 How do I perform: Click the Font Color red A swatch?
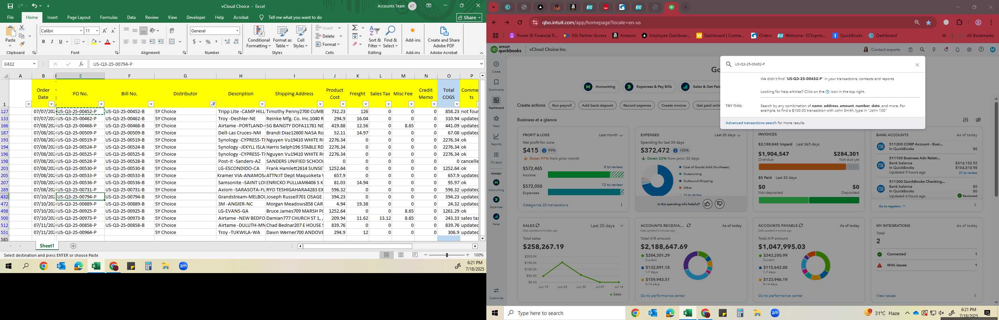pos(108,42)
